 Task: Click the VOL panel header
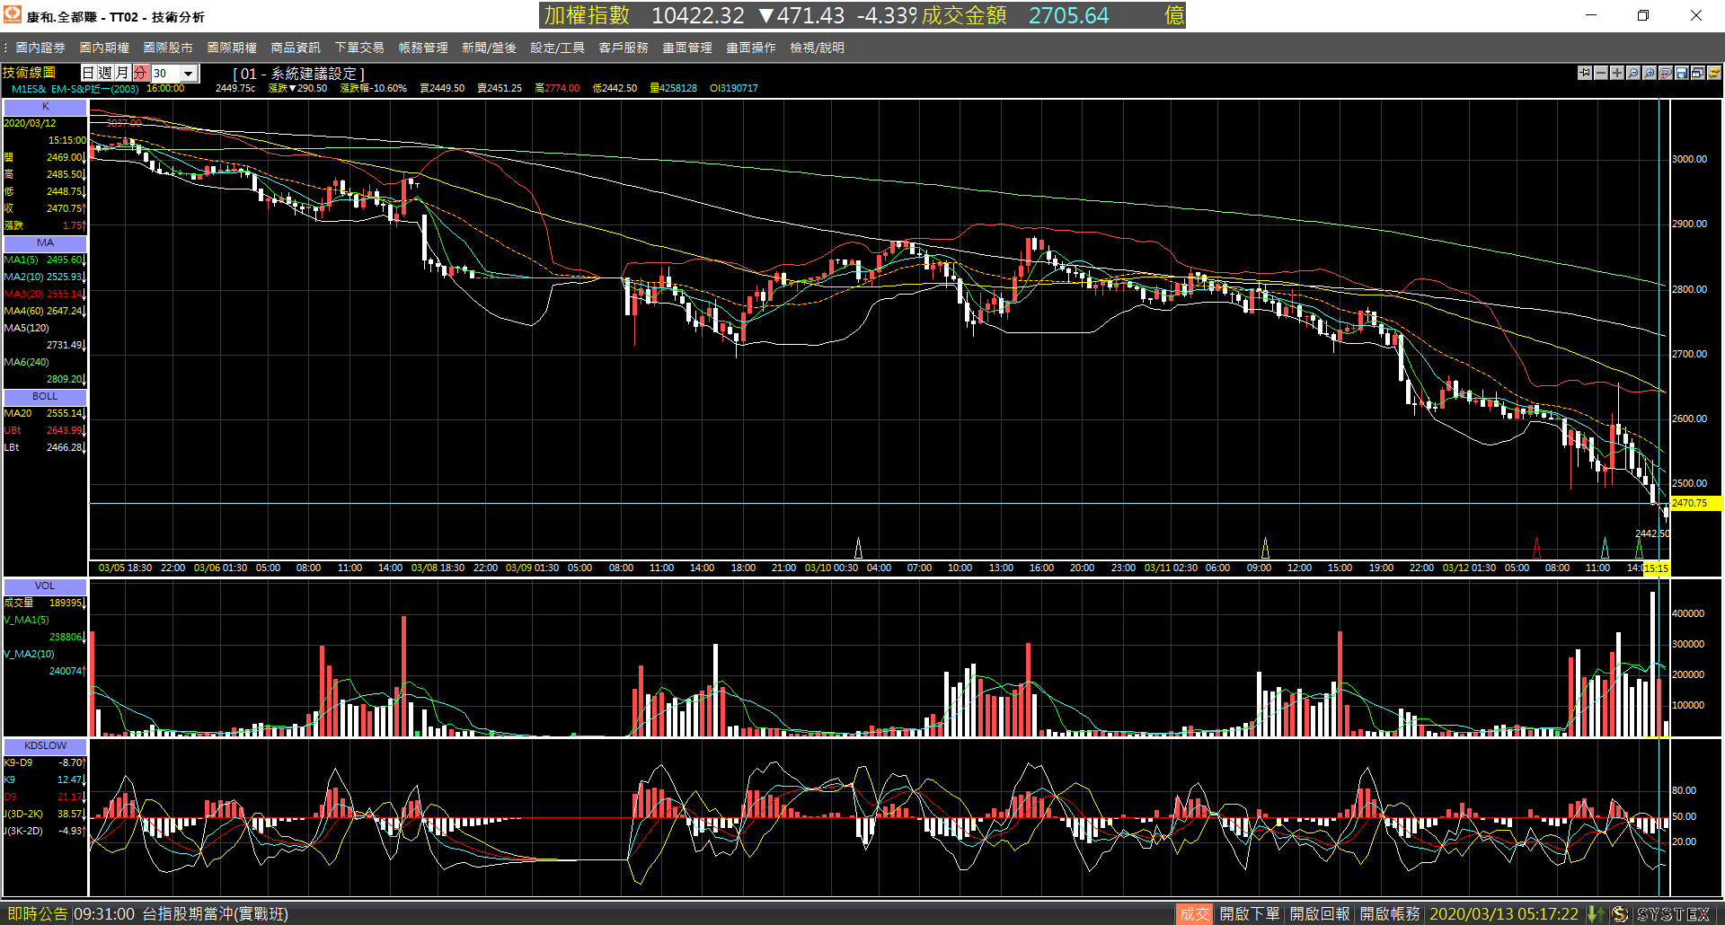(x=45, y=586)
